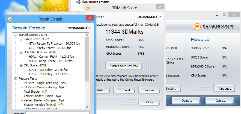Click SM2.0 Score value 3822 in dialog
This screenshot has height=114, width=241.
tap(141, 40)
